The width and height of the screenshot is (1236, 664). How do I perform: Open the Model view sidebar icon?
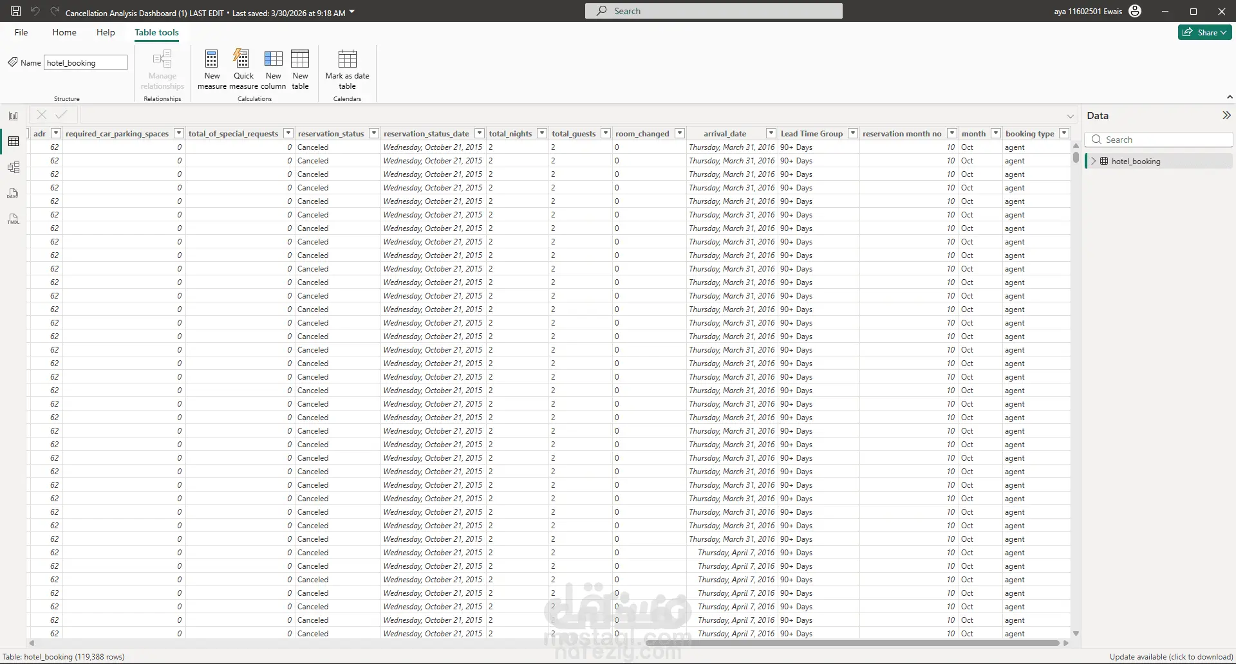tap(14, 167)
